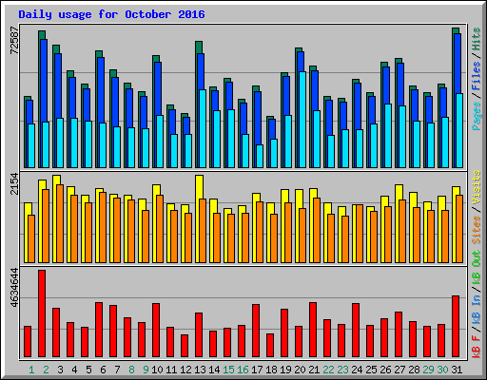Image resolution: width=487 pixels, height=380 pixels.
Task: Click the 'Visits' legend label
Action: pos(477,187)
